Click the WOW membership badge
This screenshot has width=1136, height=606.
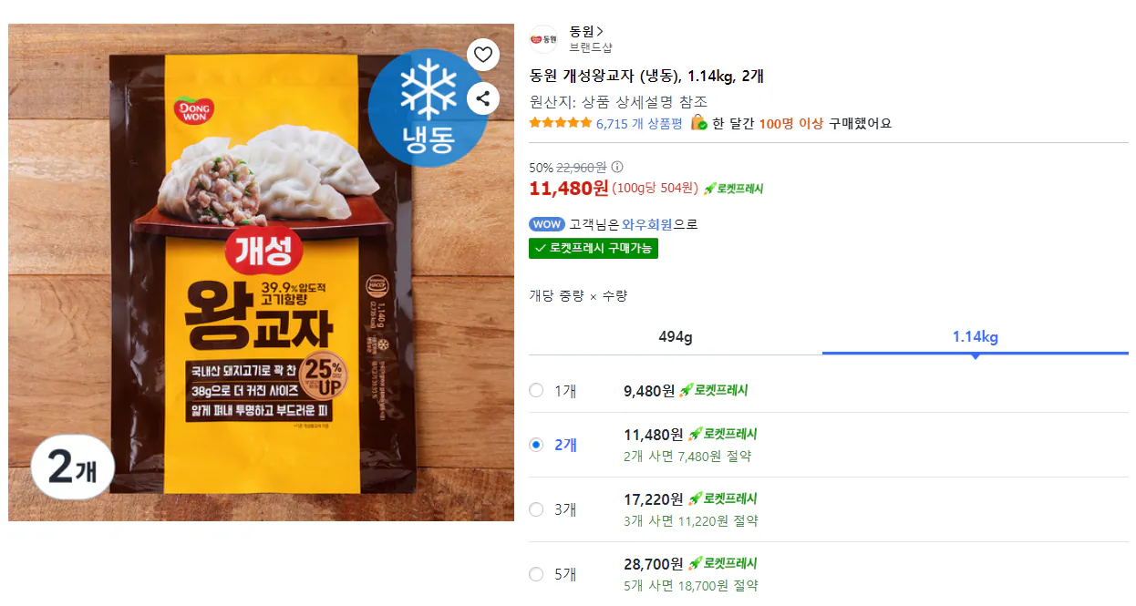tap(544, 222)
